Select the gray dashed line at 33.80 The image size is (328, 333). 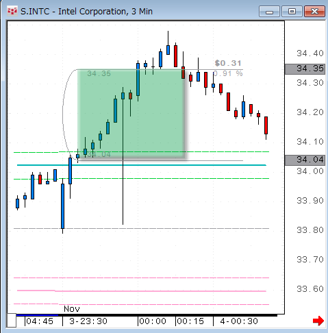point(142,228)
